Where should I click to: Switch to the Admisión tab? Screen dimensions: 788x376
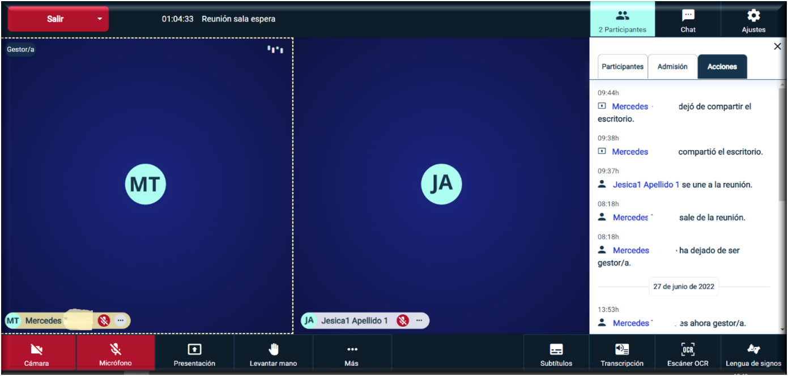[x=672, y=67]
